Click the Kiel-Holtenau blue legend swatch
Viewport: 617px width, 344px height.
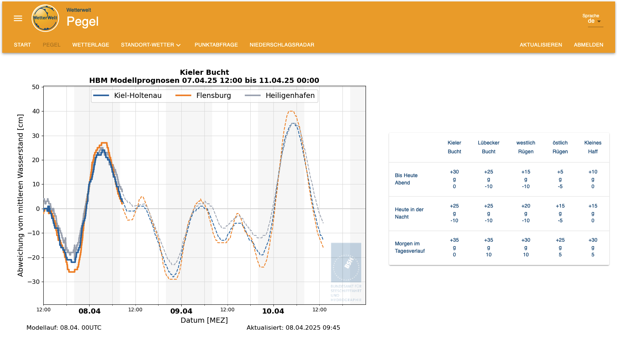coord(101,95)
